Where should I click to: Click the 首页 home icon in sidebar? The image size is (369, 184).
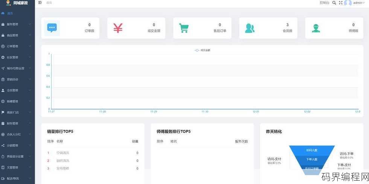(3, 14)
